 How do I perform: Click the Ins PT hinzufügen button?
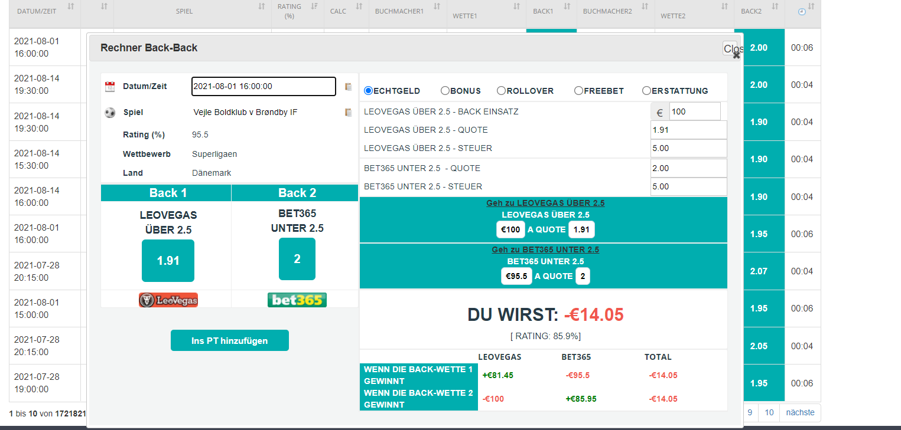229,340
